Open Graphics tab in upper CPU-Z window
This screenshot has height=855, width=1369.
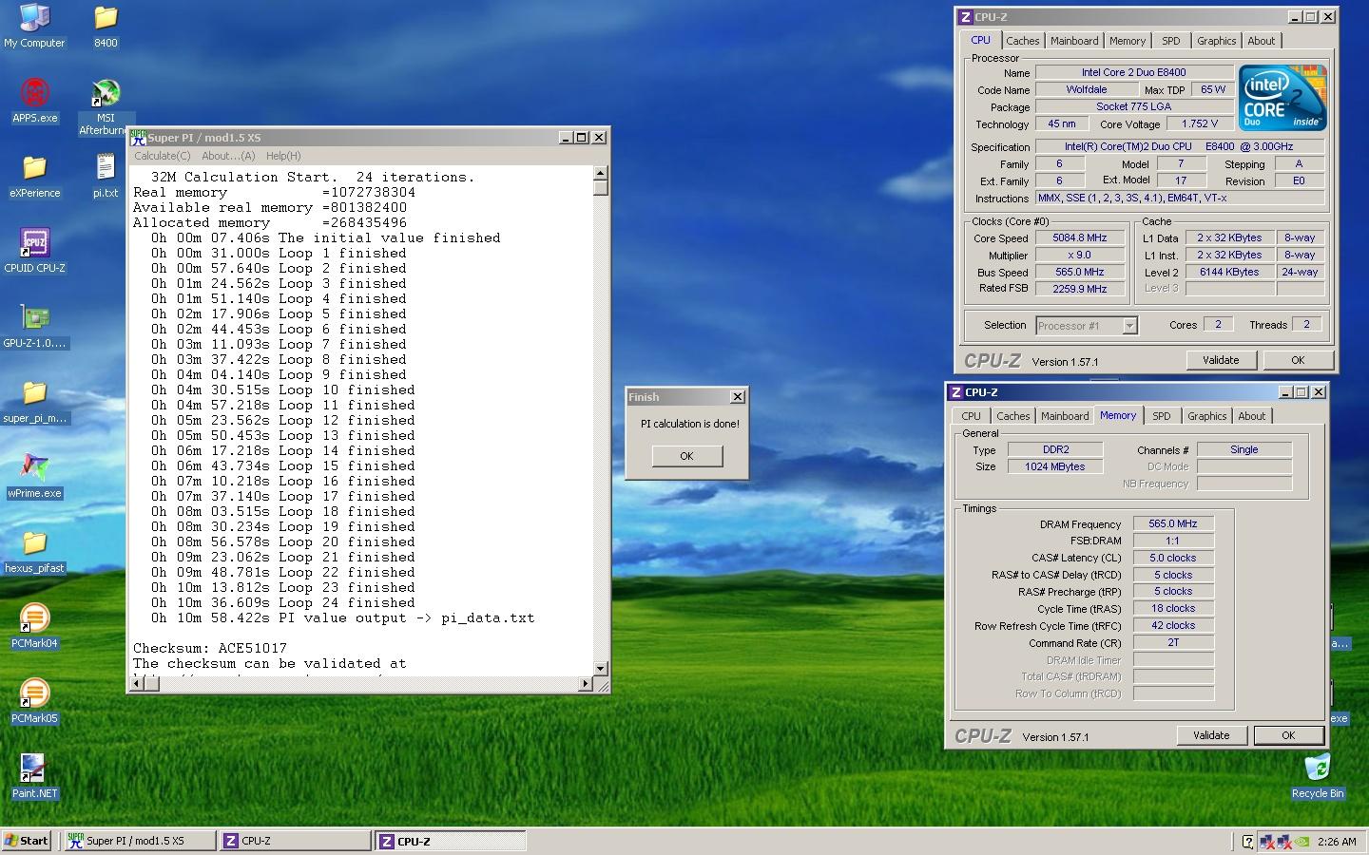(x=1216, y=41)
